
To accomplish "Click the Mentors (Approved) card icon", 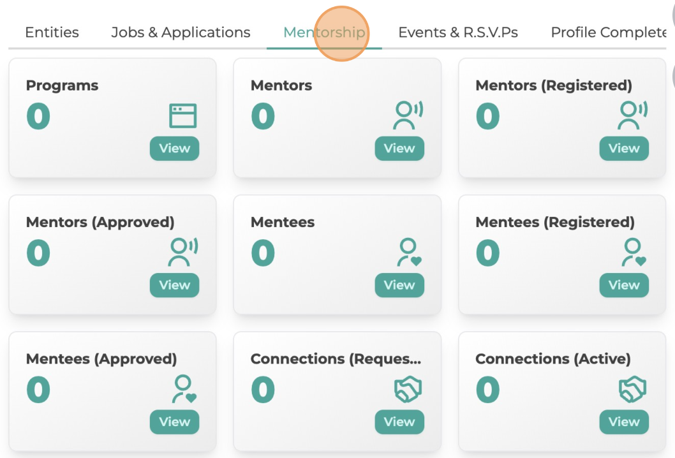I will (183, 252).
